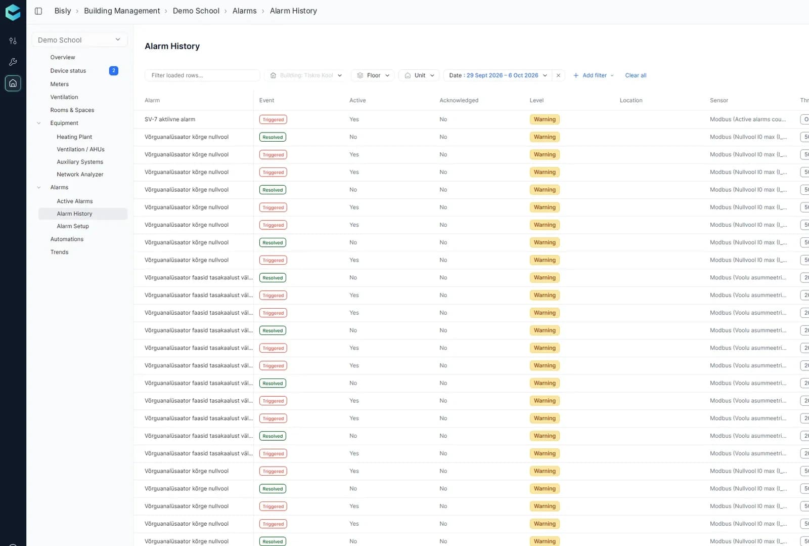Viewport: 809px width, 546px height.
Task: Click the Acknowledged column header
Action: click(x=459, y=100)
